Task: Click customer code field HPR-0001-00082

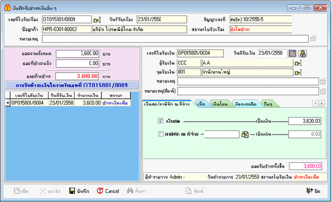Action: click(x=67, y=29)
